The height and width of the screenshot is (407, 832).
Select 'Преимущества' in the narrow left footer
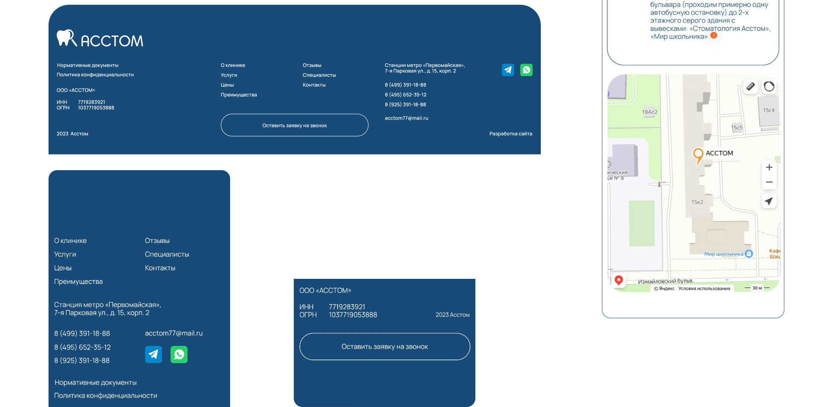pyautogui.click(x=78, y=281)
